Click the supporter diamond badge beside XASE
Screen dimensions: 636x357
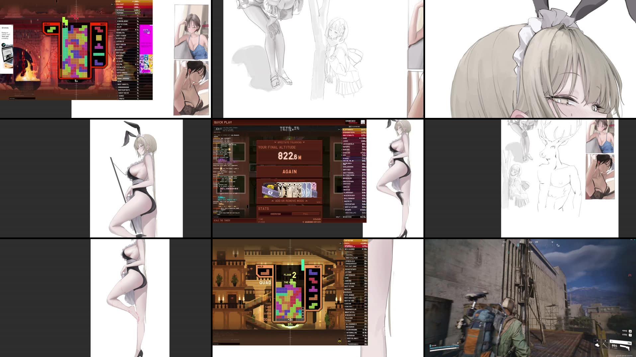tap(360, 138)
